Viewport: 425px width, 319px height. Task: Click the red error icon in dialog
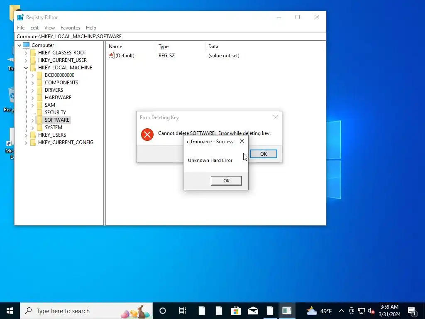[147, 135]
